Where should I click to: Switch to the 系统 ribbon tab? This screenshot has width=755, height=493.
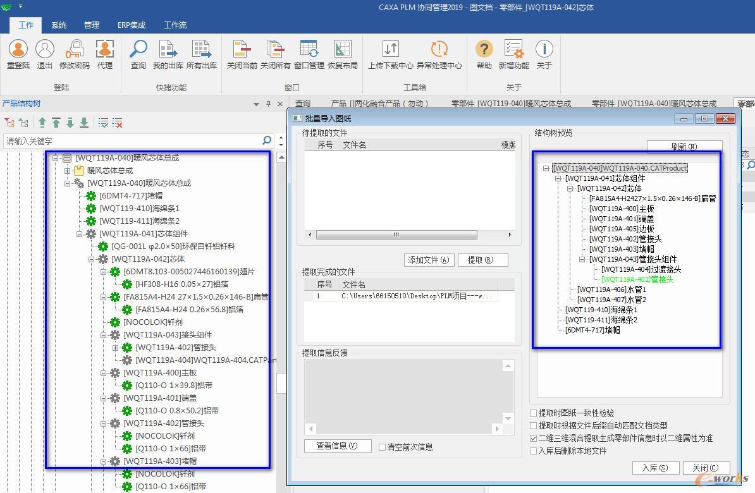click(x=59, y=25)
